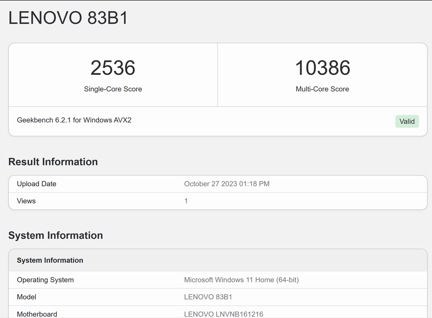
Task: Select the System Information table header
Action: [x=50, y=260]
